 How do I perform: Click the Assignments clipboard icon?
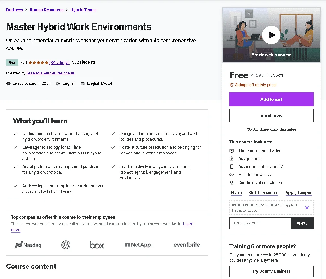click(x=232, y=158)
